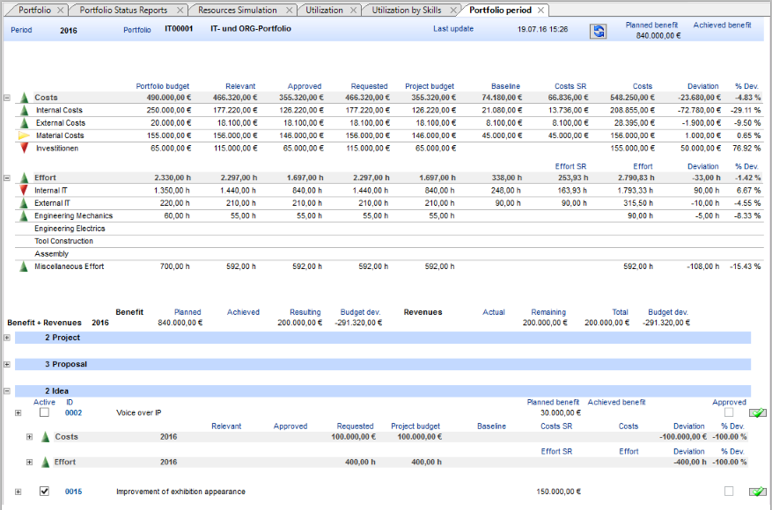This screenshot has height=510, width=772.
Task: Collapse the Effort summary section
Action: [7, 178]
